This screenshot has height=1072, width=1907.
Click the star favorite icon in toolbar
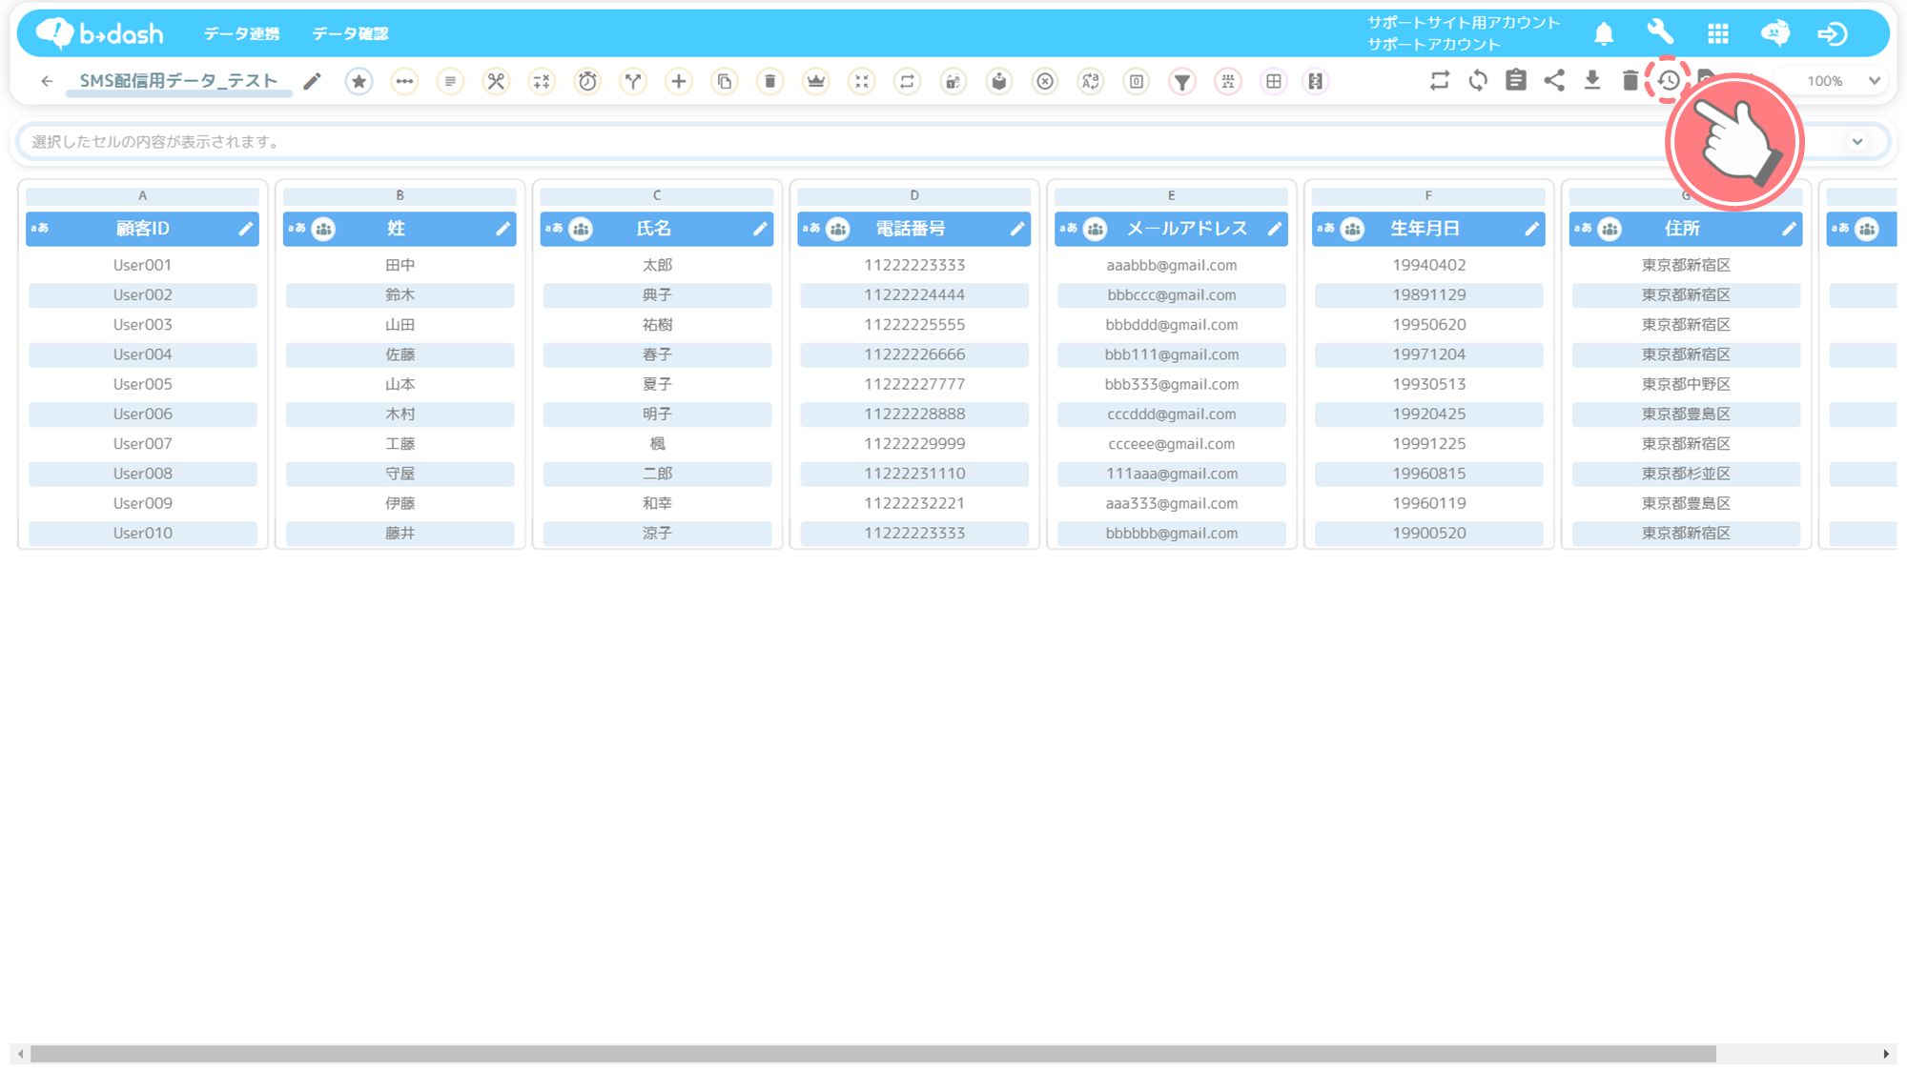point(359,82)
